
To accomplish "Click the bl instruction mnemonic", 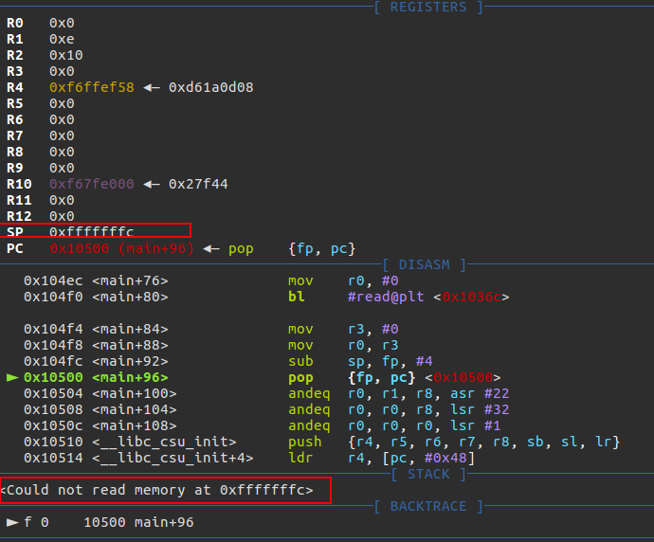I will coord(296,297).
